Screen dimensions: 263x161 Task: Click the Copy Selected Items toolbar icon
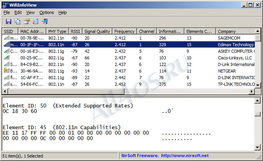point(18,22)
